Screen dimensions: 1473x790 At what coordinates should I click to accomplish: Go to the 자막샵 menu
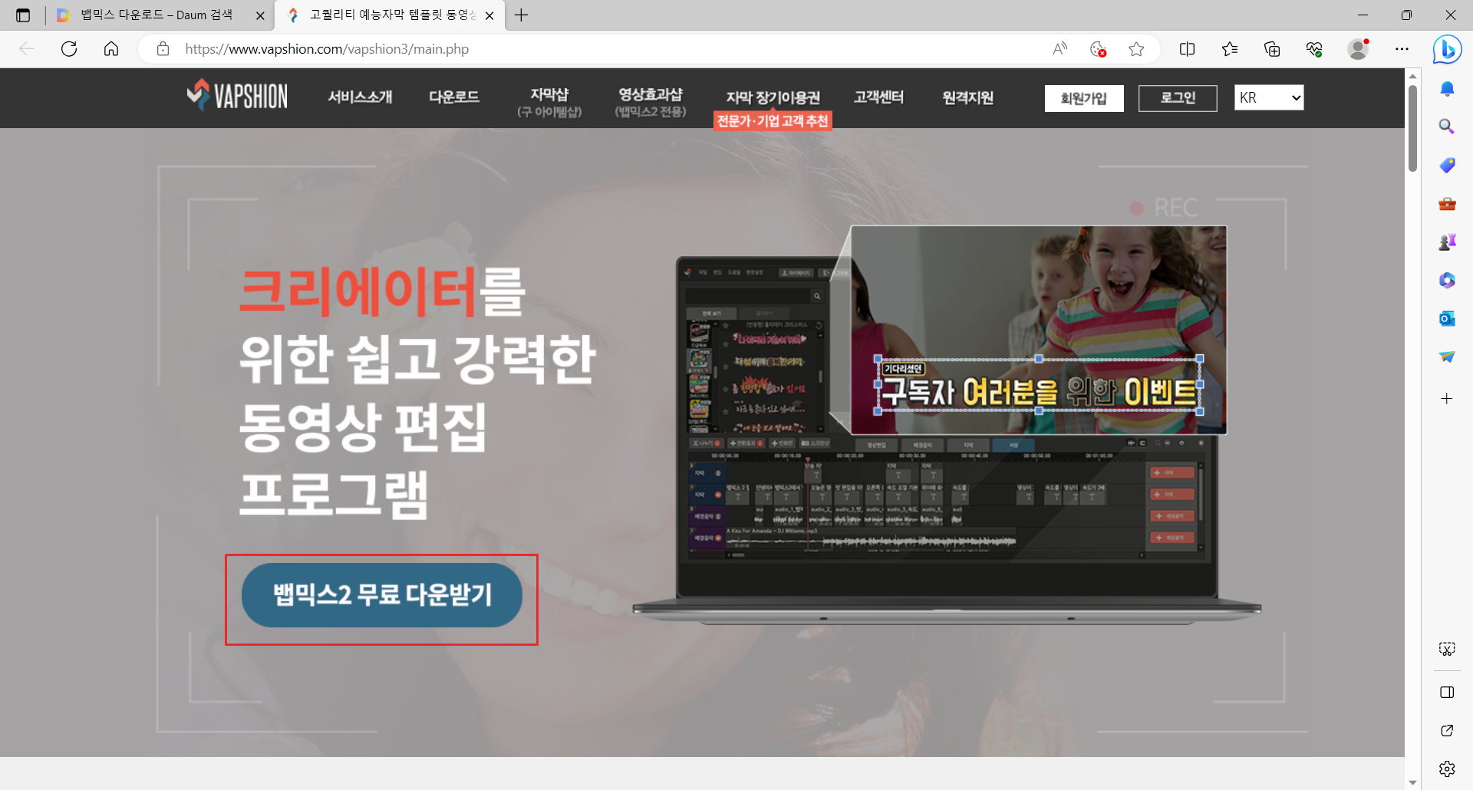[x=549, y=102]
